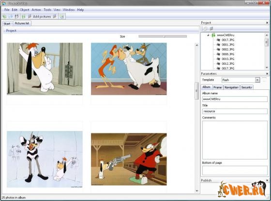This screenshot has height=201, width=271.
Task: Click the second icon in Project panel toolbar
Action: tap(211, 29)
